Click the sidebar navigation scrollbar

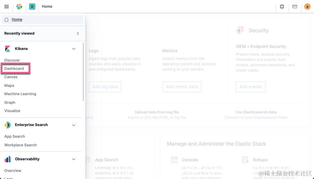[83, 72]
